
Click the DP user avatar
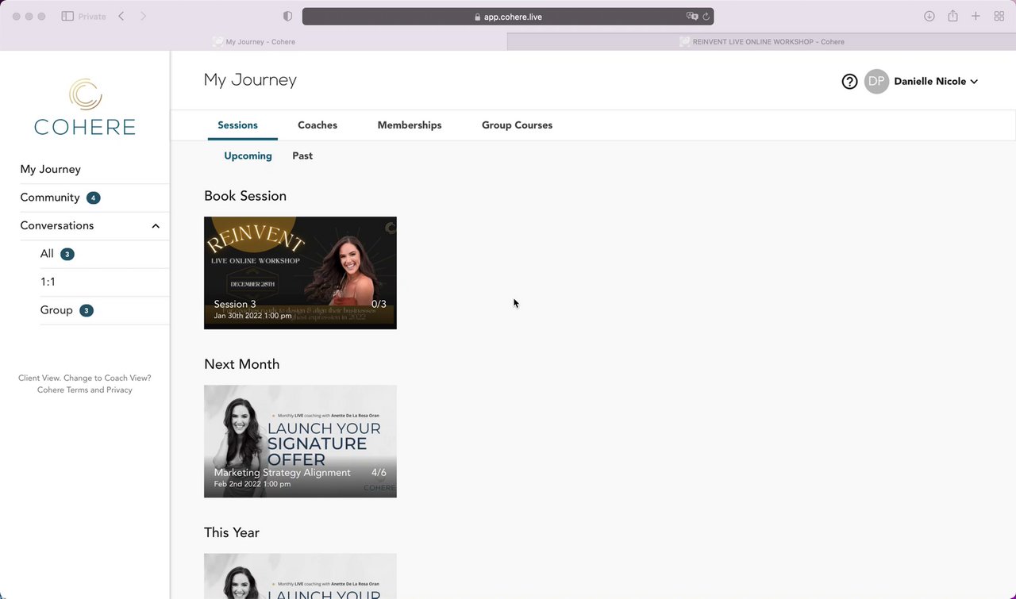876,82
